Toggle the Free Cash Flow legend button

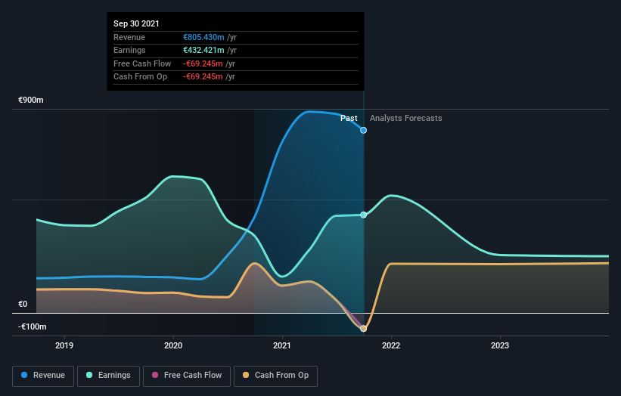pos(187,376)
